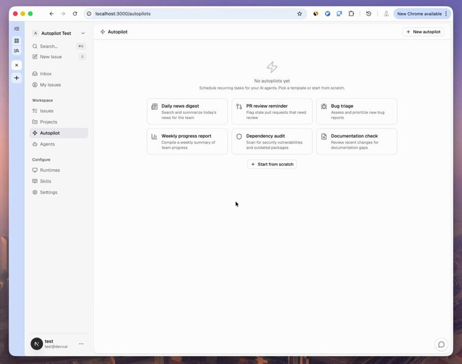462x364 pixels.
Task: Click the Autopilot header title
Action: pos(118,32)
